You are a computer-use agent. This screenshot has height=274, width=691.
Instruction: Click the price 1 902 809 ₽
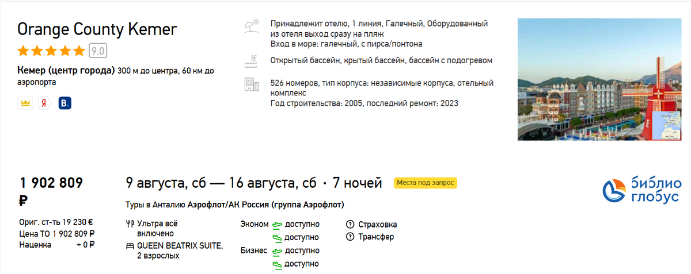[52, 192]
